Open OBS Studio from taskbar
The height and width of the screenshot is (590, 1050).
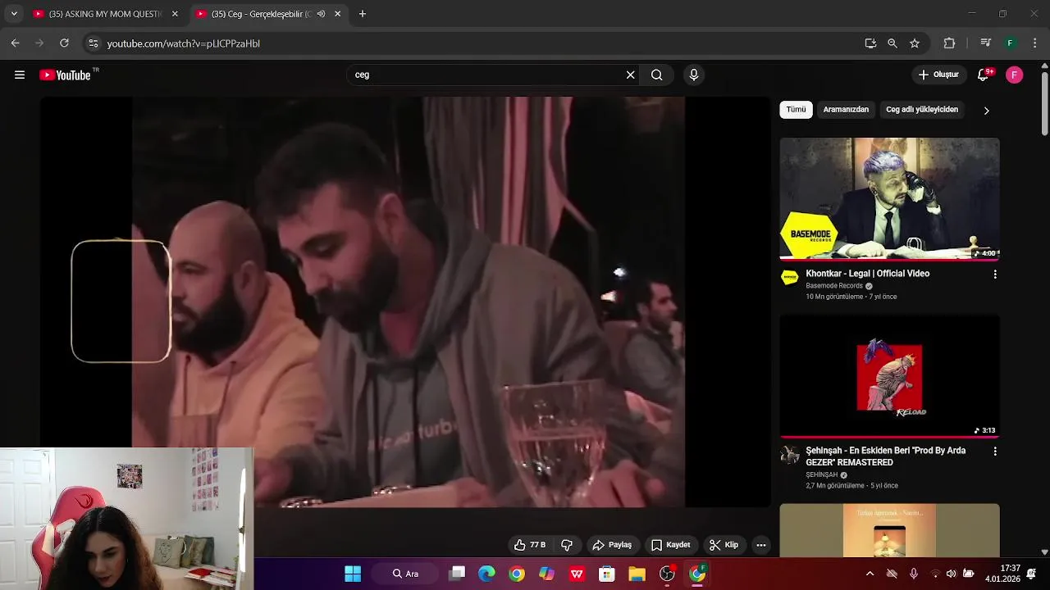click(667, 574)
